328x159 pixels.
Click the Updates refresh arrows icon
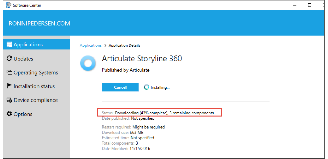9,58
